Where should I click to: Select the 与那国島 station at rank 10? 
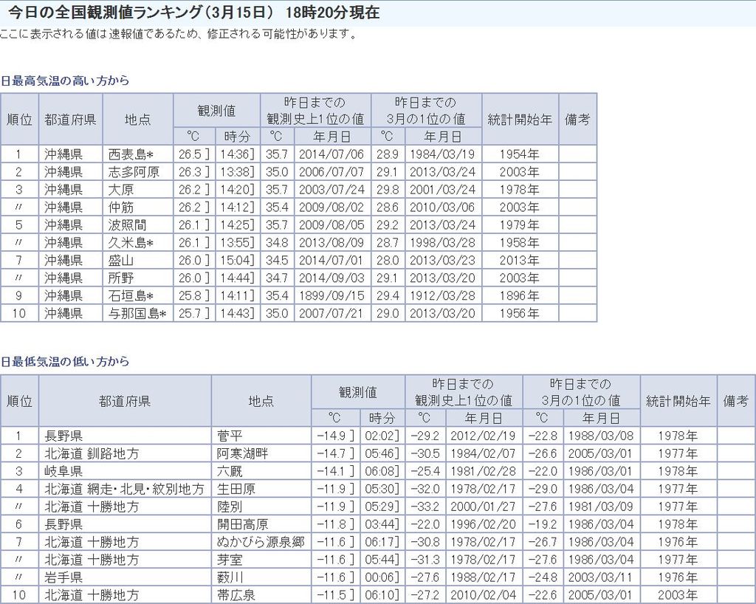pos(137,314)
